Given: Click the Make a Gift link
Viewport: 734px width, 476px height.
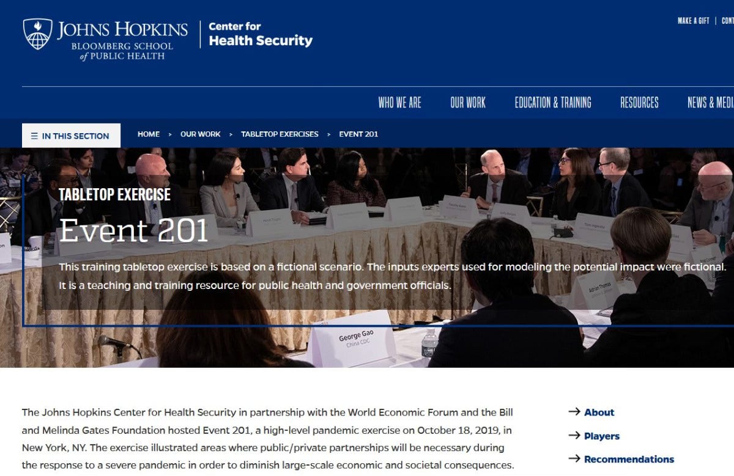Looking at the screenshot, I should 693,21.
